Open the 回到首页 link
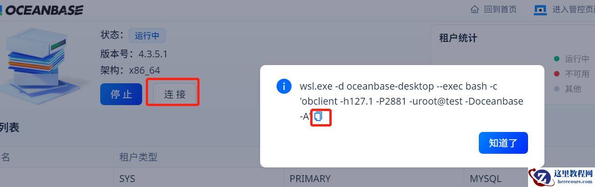This screenshot has height=187, width=595. click(500, 10)
